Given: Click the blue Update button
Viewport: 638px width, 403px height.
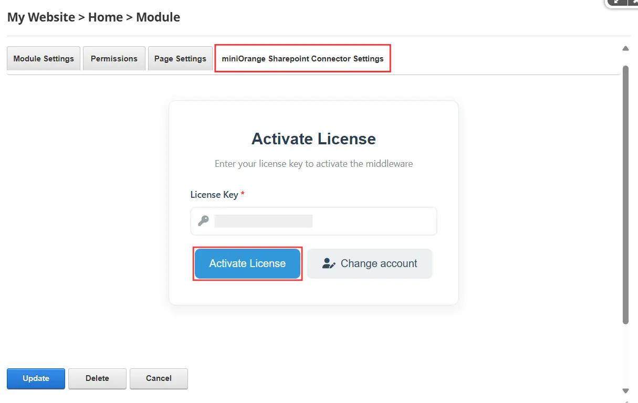Looking at the screenshot, I should (36, 378).
